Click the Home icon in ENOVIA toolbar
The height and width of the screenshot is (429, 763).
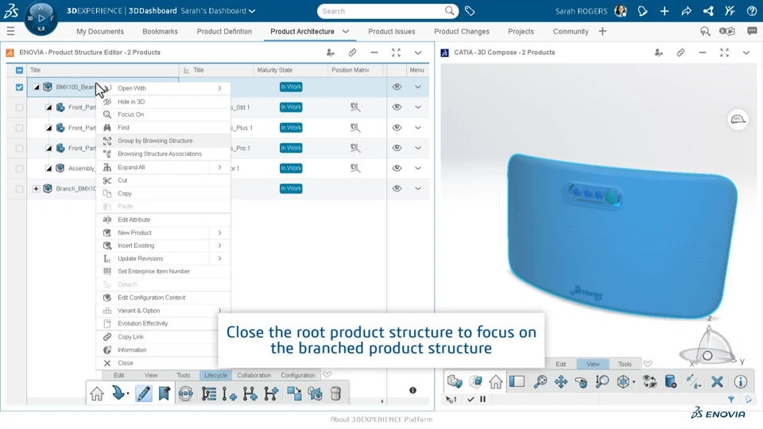point(97,393)
